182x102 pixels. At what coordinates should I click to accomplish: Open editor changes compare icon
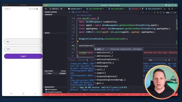point(169,9)
